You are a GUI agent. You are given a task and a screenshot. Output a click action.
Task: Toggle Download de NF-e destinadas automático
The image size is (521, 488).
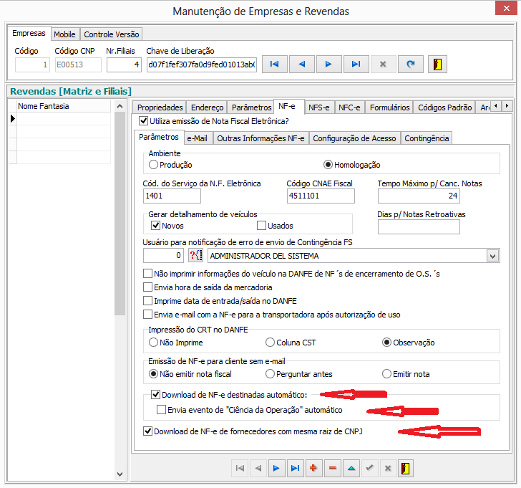tap(155, 395)
